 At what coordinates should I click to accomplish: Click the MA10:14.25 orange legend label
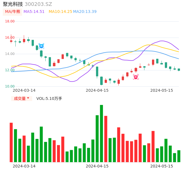point(60,12)
